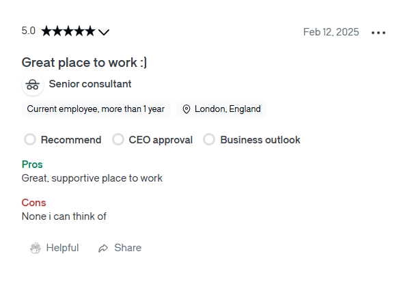Click the red Cons heading
Image resolution: width=414 pixels, height=284 pixels.
click(33, 203)
